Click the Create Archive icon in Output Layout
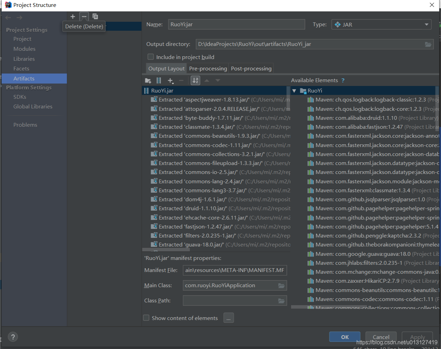This screenshot has height=349, width=441. (159, 81)
